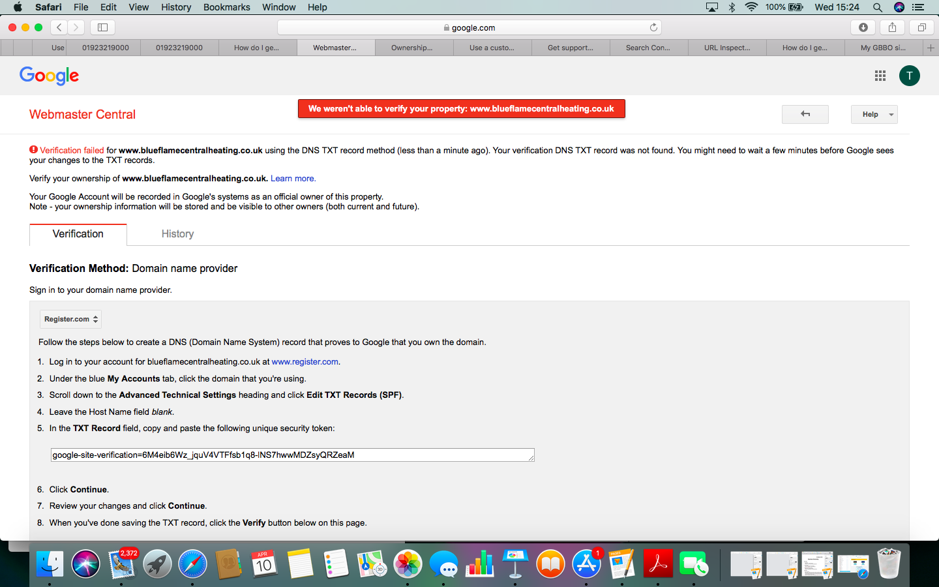The width and height of the screenshot is (939, 587).
Task: Switch to the 'URL Inspect...' browser tab
Action: [727, 48]
